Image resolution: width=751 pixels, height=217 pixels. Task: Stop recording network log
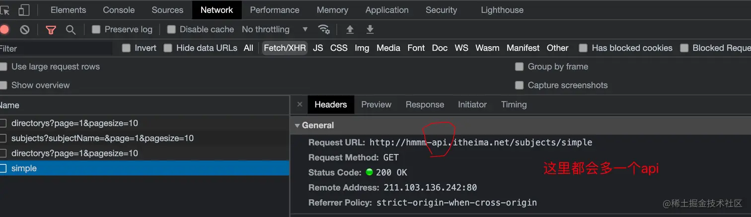point(4,30)
